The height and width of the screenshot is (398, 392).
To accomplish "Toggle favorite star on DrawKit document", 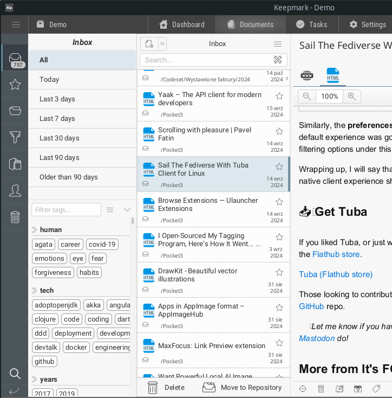I will 279,272.
